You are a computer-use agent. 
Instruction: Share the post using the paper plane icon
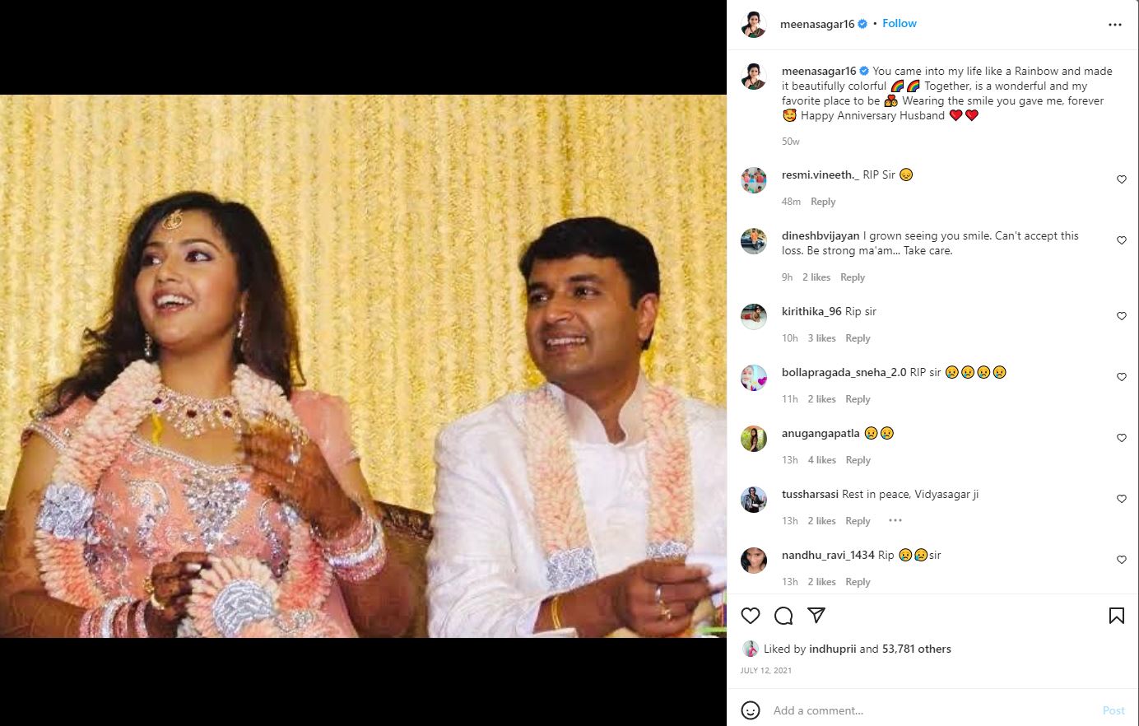tap(816, 615)
